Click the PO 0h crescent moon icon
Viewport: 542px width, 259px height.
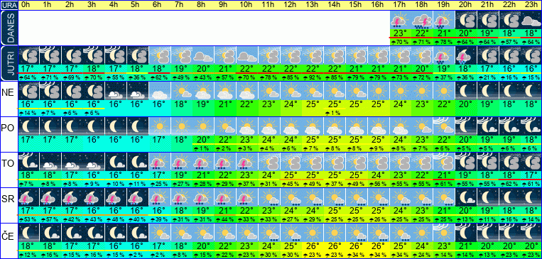(28, 126)
